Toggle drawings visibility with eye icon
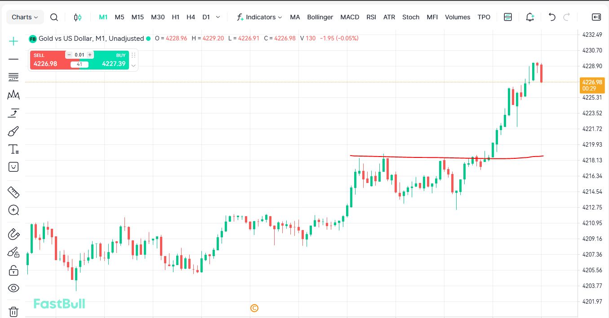Screen dimensions: 609x318 [13, 288]
